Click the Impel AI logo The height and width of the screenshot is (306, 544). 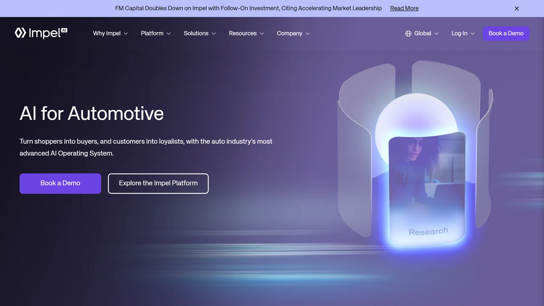tap(41, 33)
